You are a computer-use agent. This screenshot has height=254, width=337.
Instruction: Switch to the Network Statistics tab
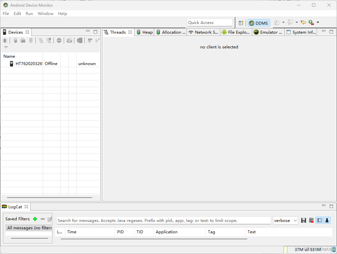203,32
